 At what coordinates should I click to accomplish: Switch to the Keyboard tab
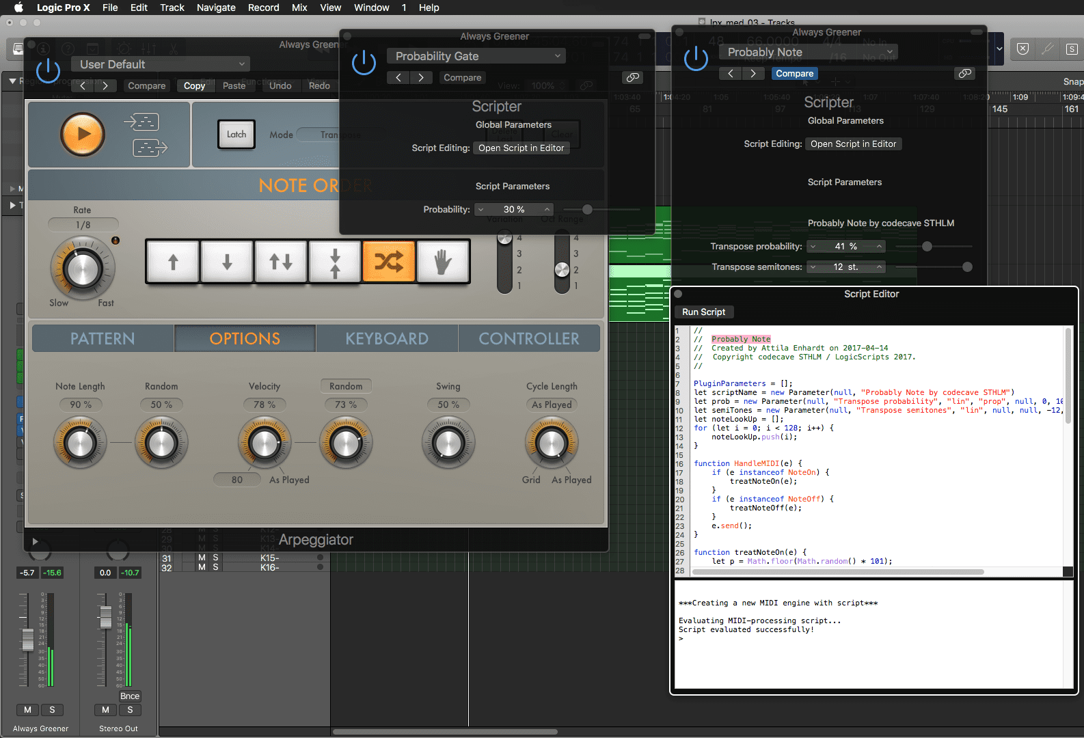click(387, 338)
